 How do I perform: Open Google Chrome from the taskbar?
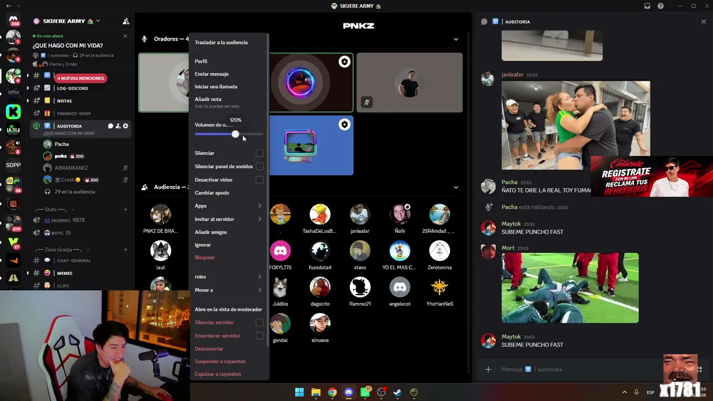pyautogui.click(x=332, y=392)
